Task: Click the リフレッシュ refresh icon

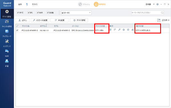Action: point(80,4)
